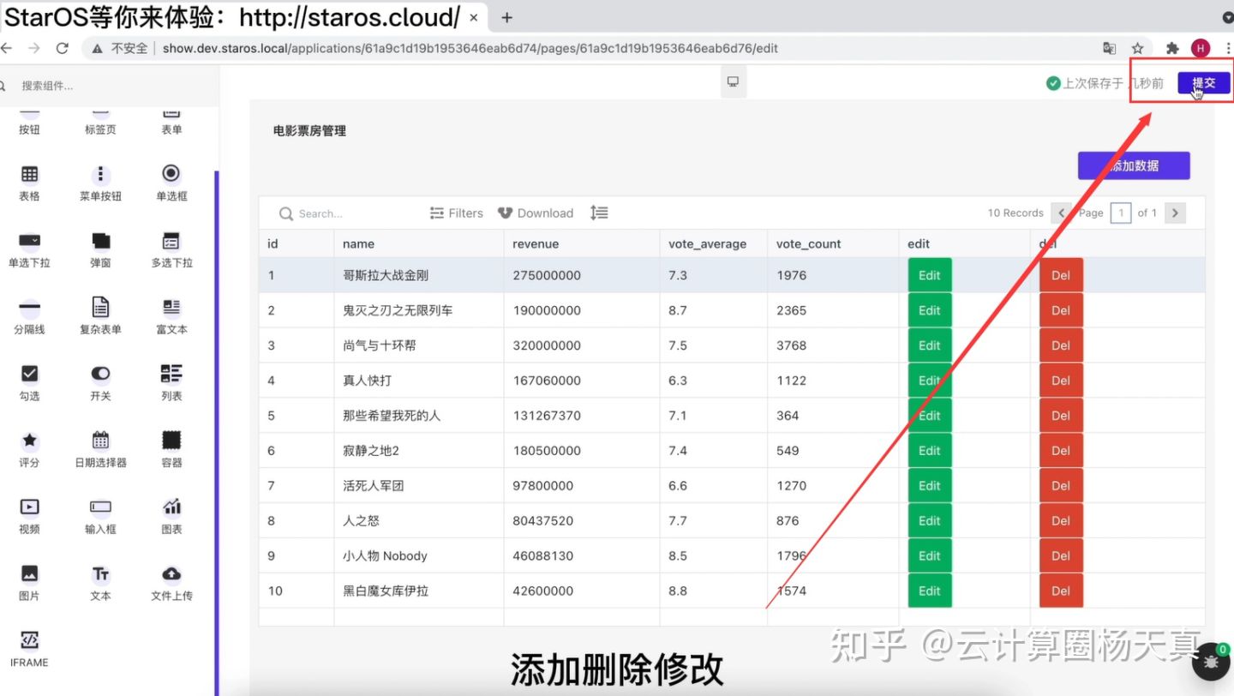Delete the 鬼灭之刃之无限列车 row
This screenshot has width=1234, height=696.
pos(1061,310)
